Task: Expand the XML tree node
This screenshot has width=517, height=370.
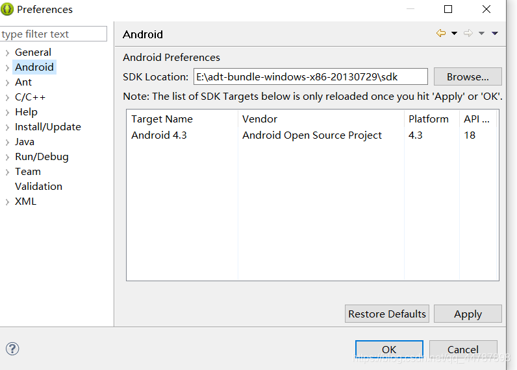Action: (x=7, y=202)
